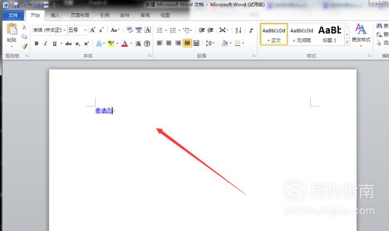
Task: Toggle Bold formatting
Action: tap(37, 44)
